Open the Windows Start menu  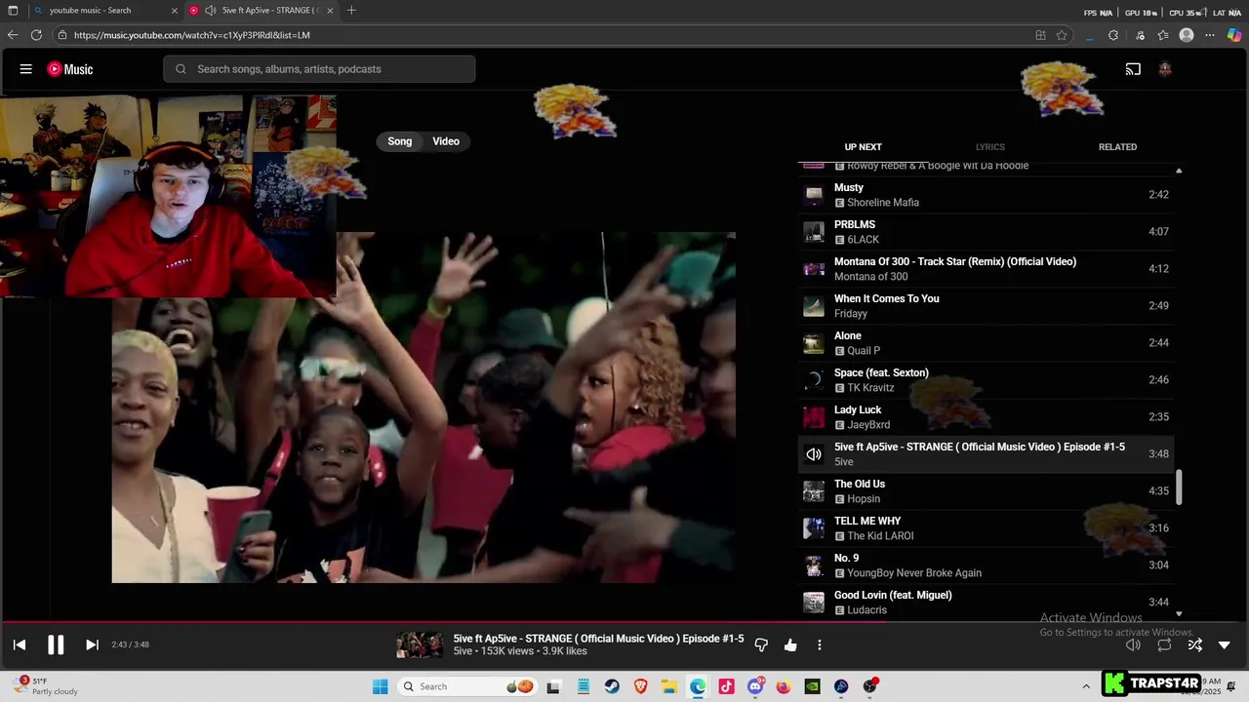click(381, 686)
